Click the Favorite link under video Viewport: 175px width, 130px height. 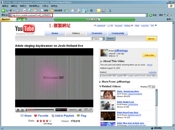tap(41, 116)
